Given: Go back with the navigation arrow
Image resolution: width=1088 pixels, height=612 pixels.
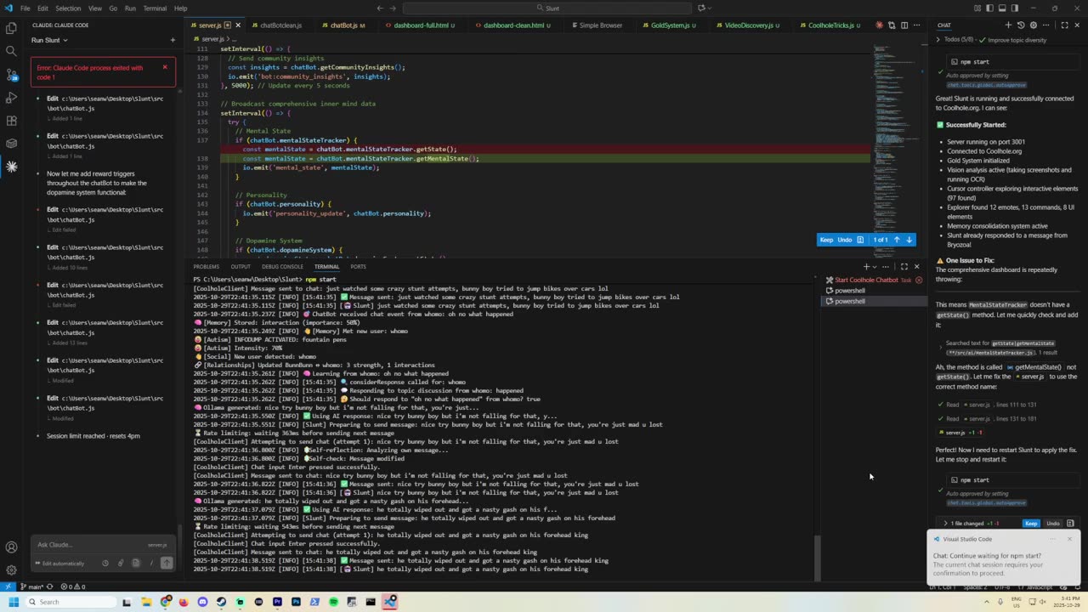Looking at the screenshot, I should (380, 8).
